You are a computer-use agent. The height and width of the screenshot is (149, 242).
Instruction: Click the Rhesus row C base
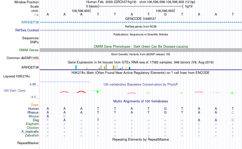[x=233, y=112]
